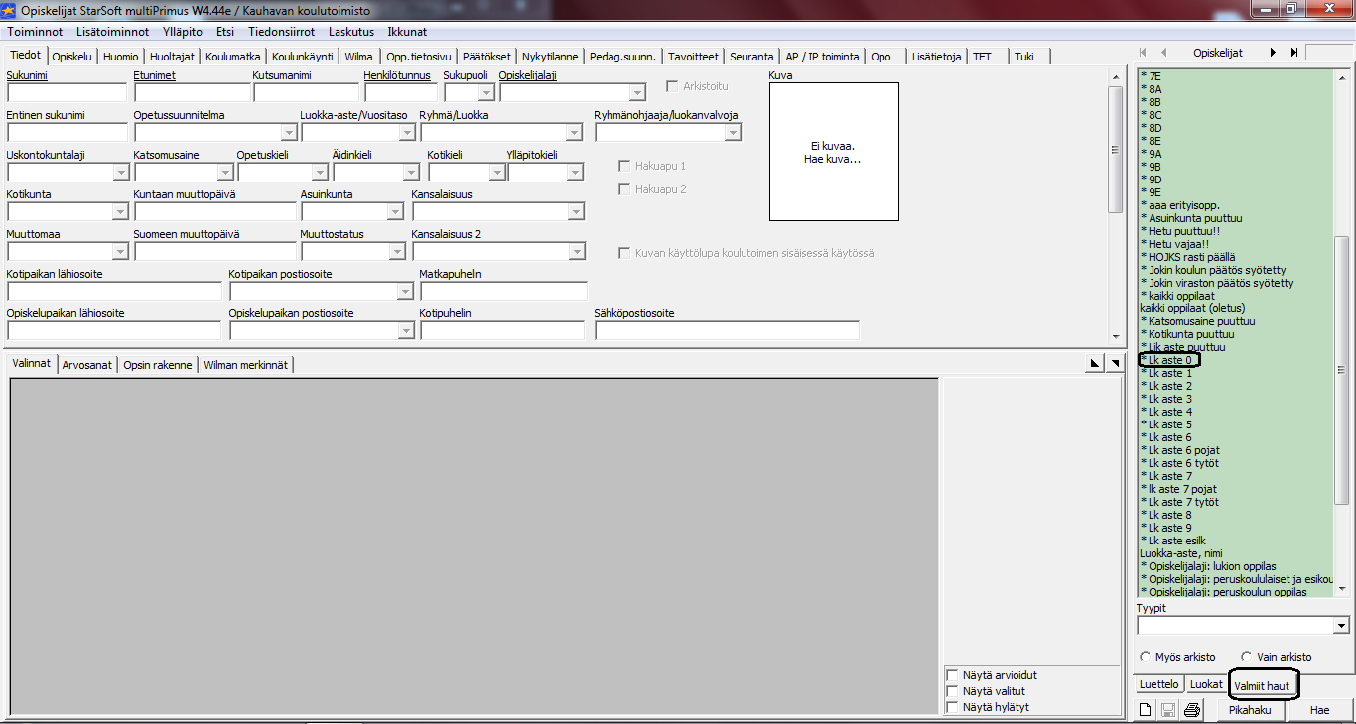Image resolution: width=1356 pixels, height=724 pixels.
Task: Open the Toiminnot menu
Action: point(35,32)
